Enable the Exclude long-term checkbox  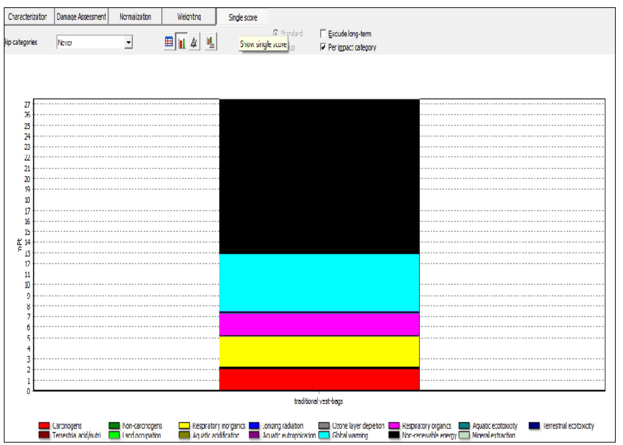coord(323,33)
